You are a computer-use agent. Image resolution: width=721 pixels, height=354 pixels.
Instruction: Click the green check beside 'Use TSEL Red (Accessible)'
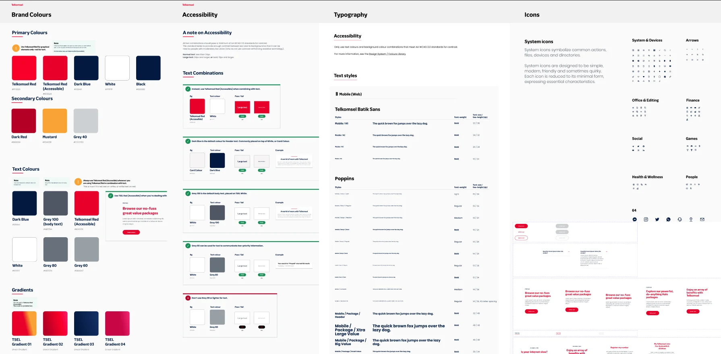tap(111, 196)
